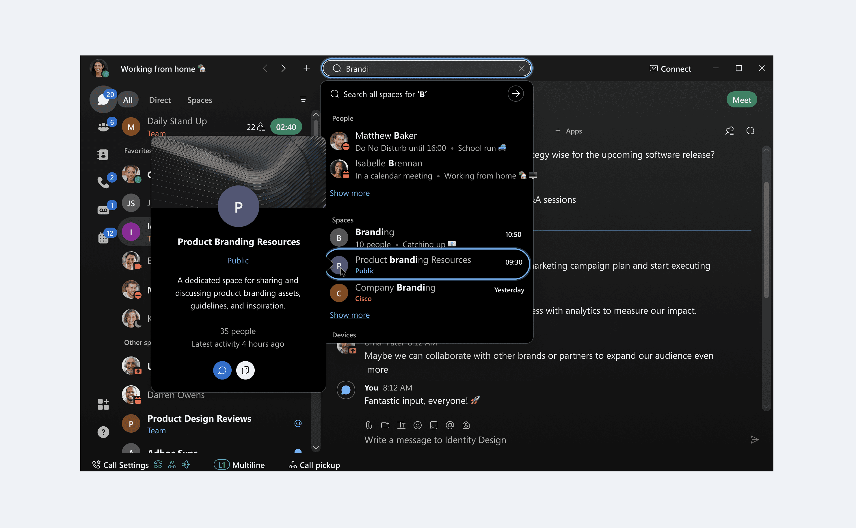Screen dimensions: 856x528
Task: Switch to the Direct filter tab
Action: [x=160, y=100]
